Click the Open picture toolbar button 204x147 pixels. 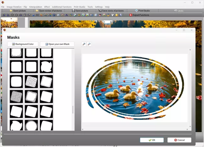(18, 11)
